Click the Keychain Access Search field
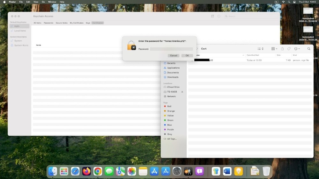 point(251,16)
